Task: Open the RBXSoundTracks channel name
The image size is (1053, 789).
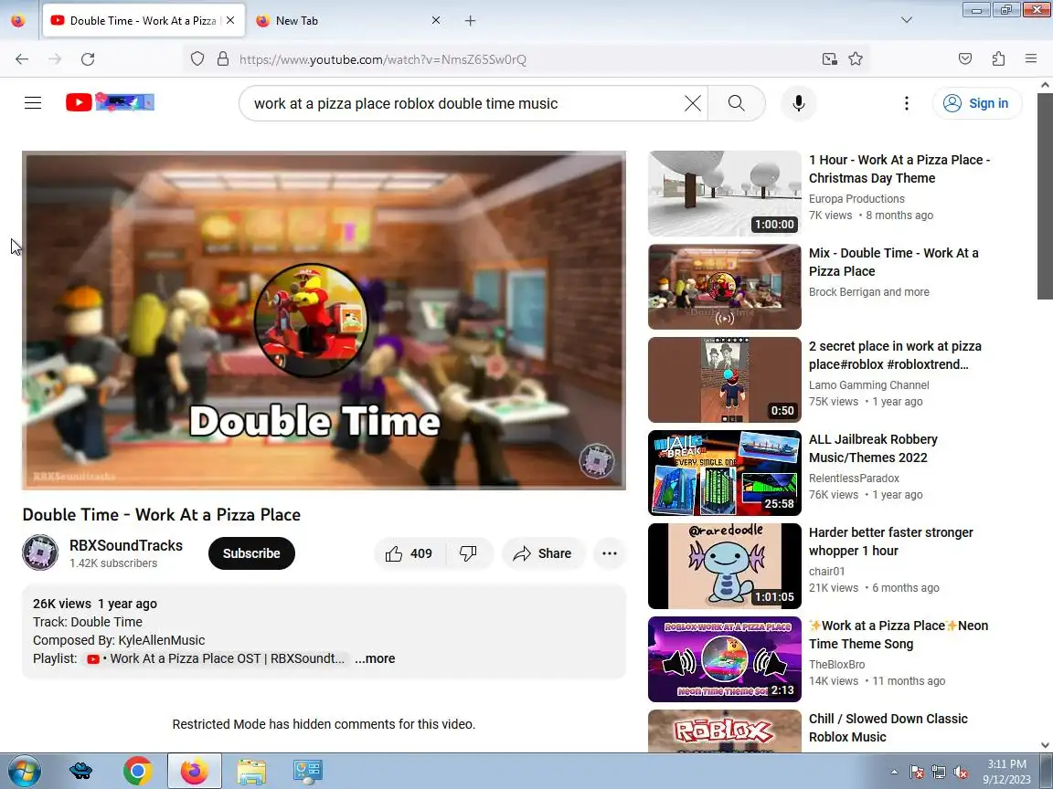Action: 126,545
